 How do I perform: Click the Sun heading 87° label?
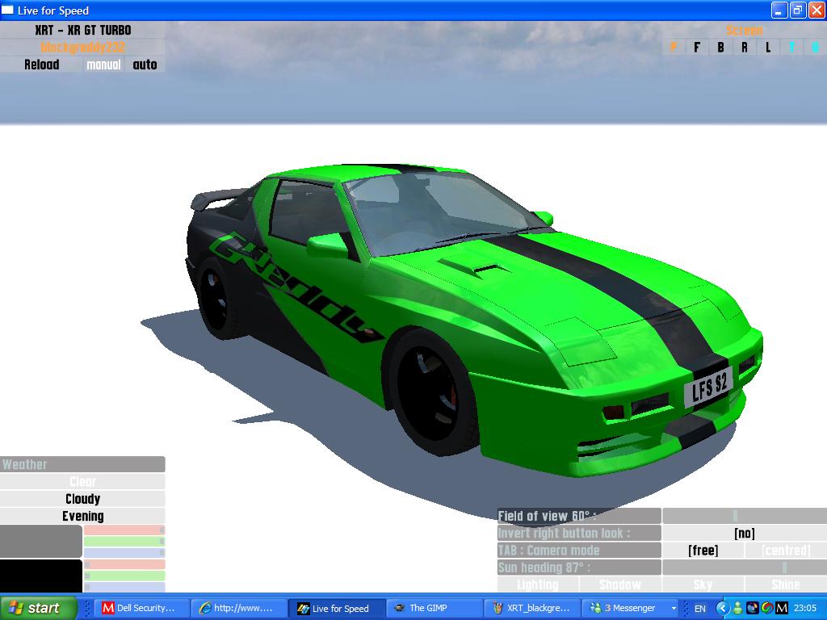tap(579, 568)
